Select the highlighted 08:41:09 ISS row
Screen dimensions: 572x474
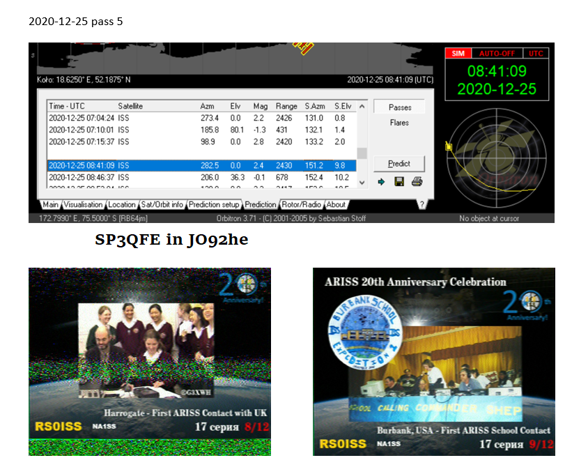pyautogui.click(x=202, y=165)
